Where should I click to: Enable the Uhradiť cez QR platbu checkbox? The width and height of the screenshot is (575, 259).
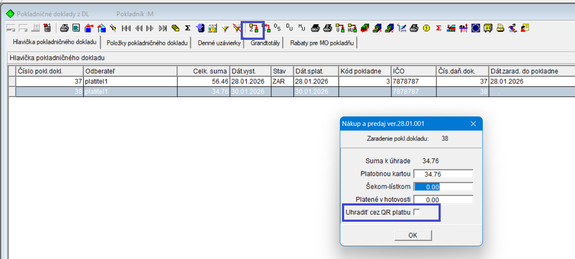[416, 212]
